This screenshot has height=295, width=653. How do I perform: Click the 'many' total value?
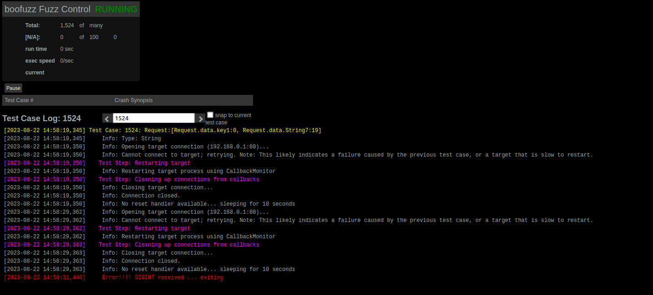(96, 25)
